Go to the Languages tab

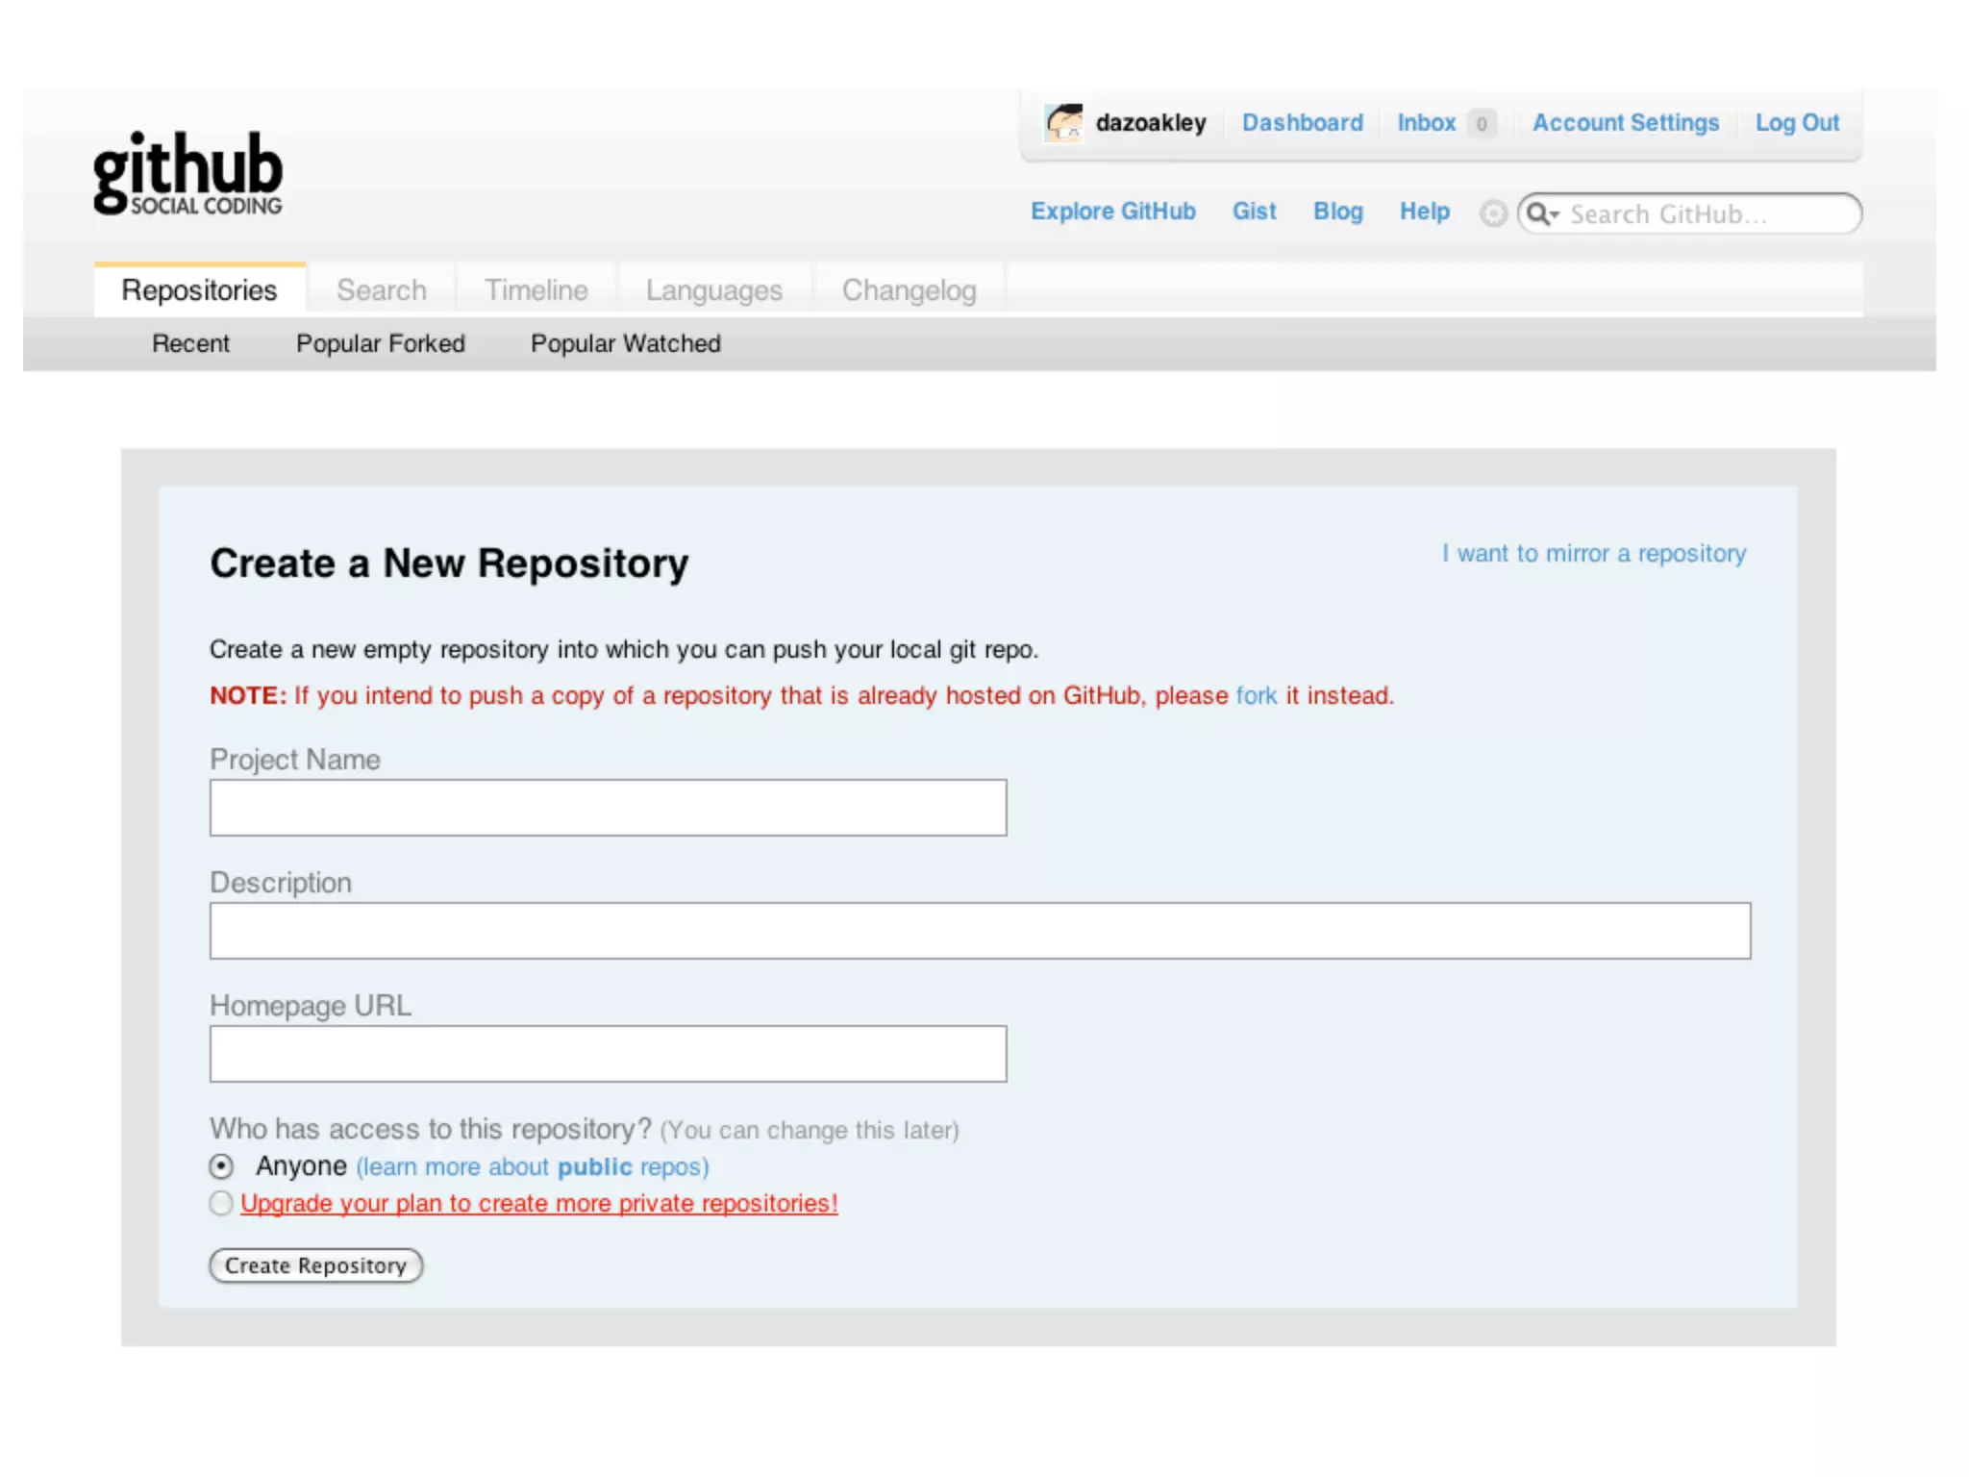(x=713, y=290)
